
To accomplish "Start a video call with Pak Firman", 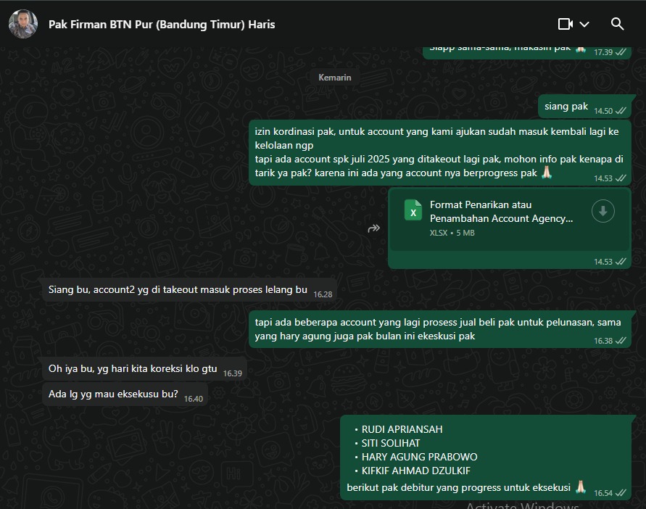I will pos(565,24).
